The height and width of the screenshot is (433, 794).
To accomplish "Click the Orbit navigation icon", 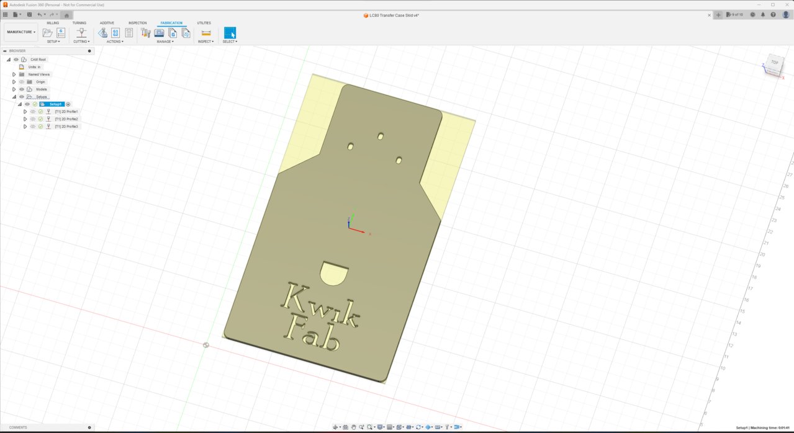I will click(335, 427).
